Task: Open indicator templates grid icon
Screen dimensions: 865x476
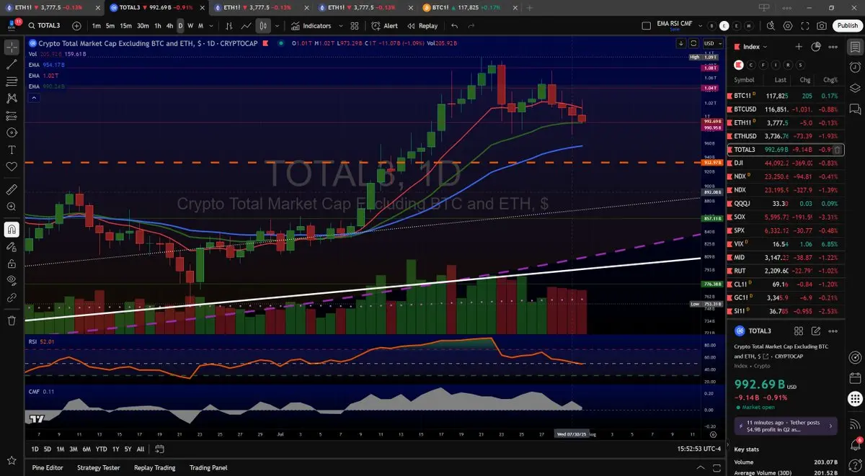Action: click(x=354, y=26)
